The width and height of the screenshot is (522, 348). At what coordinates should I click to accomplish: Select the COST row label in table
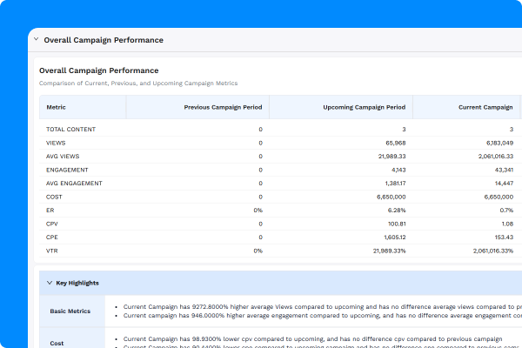click(x=56, y=197)
